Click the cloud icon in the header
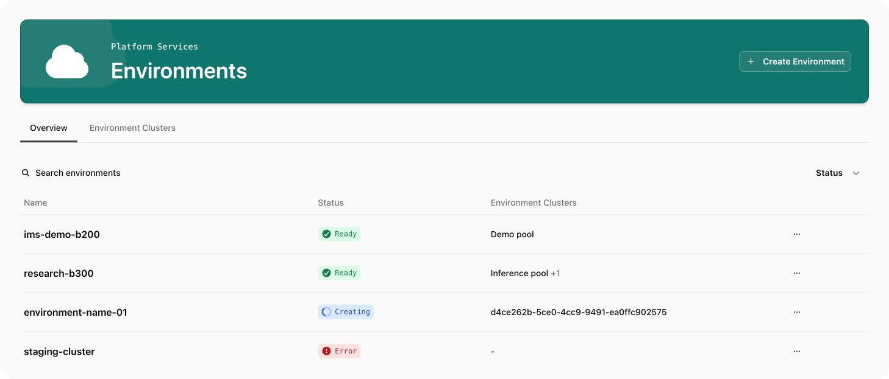This screenshot has height=379, width=889. 67,61
